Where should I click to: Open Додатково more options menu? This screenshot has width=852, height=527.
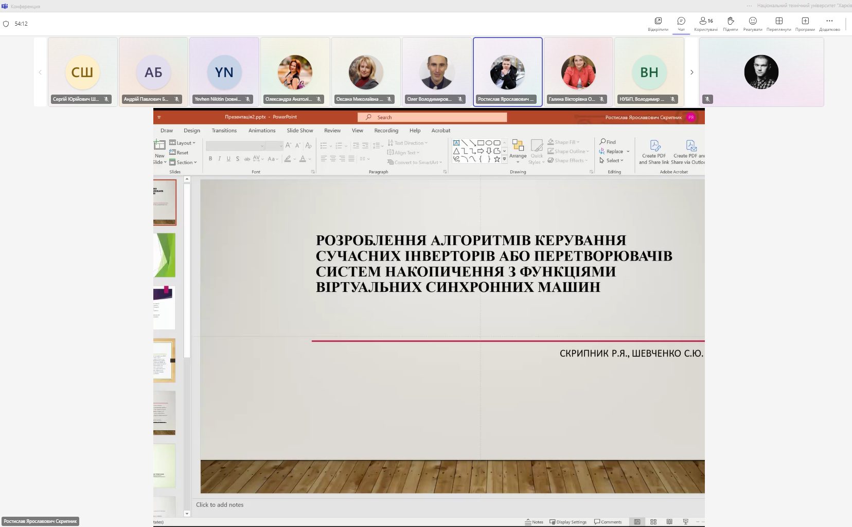[x=829, y=23]
